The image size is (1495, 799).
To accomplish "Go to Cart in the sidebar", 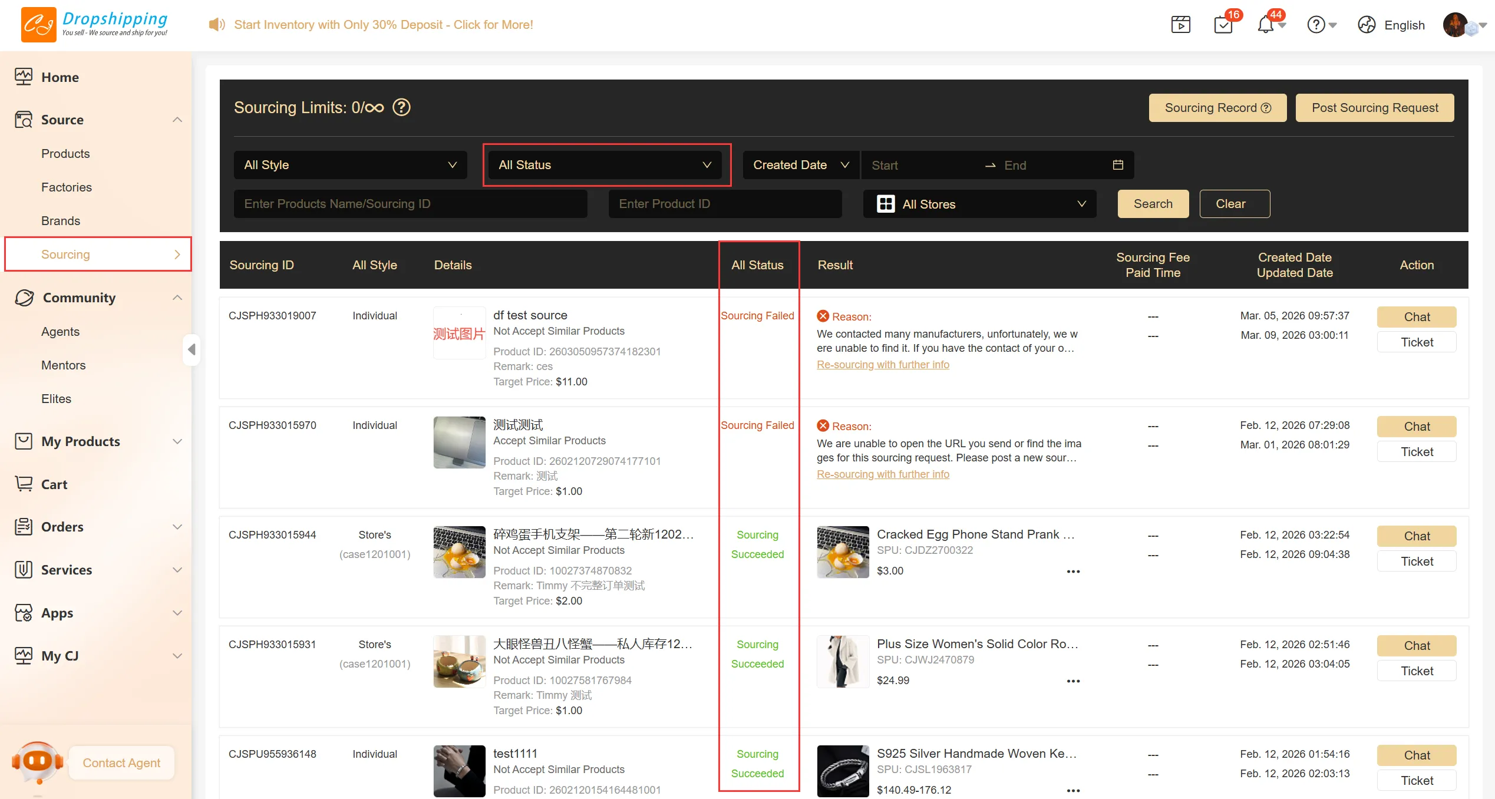I will [x=54, y=484].
